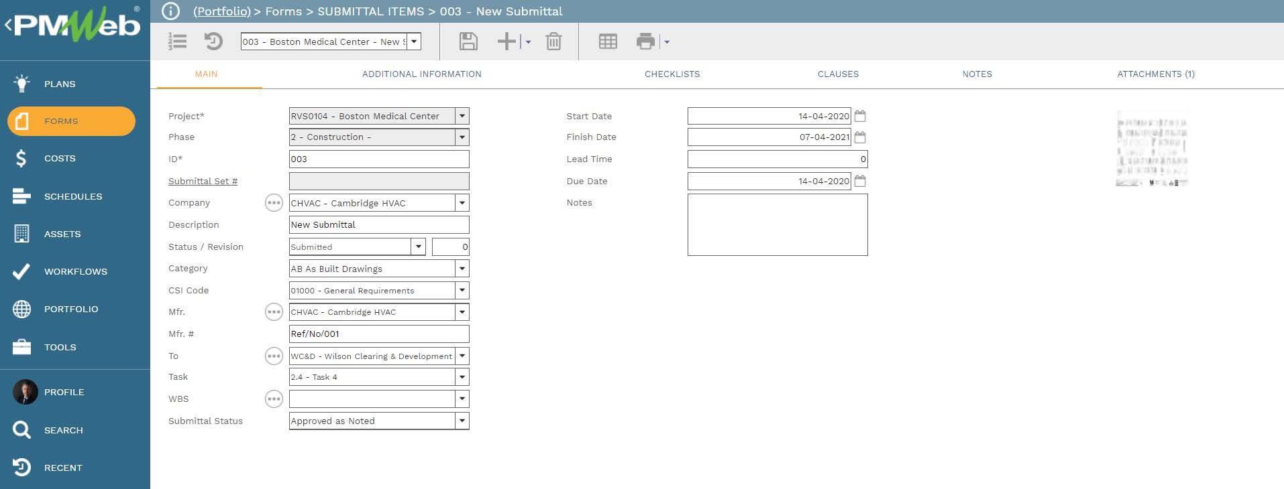The width and height of the screenshot is (1284, 489).
Task: Click the attachment preview thumbnail
Action: [1151, 149]
